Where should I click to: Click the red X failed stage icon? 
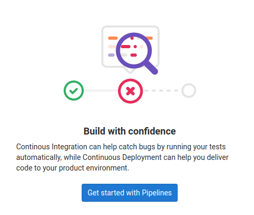pyautogui.click(x=130, y=91)
